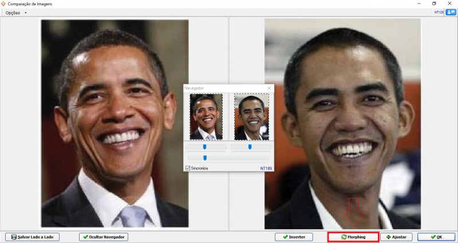Close the Navegador panel
458x243 pixels.
tap(269, 88)
